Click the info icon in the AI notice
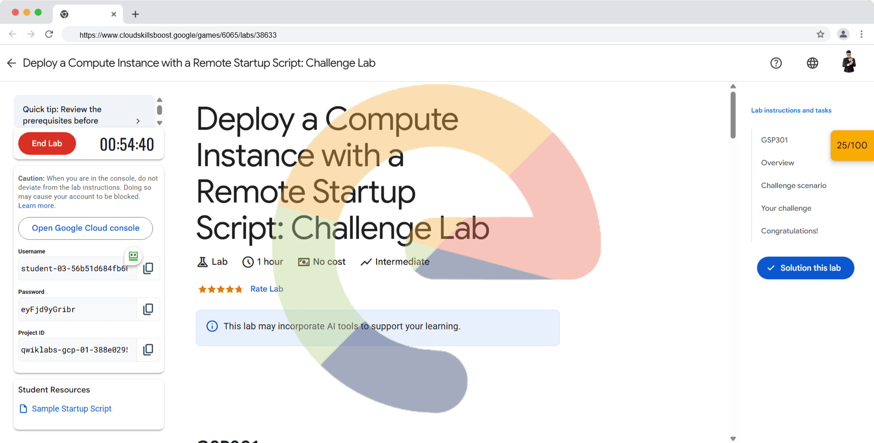The width and height of the screenshot is (874, 443). (x=212, y=326)
